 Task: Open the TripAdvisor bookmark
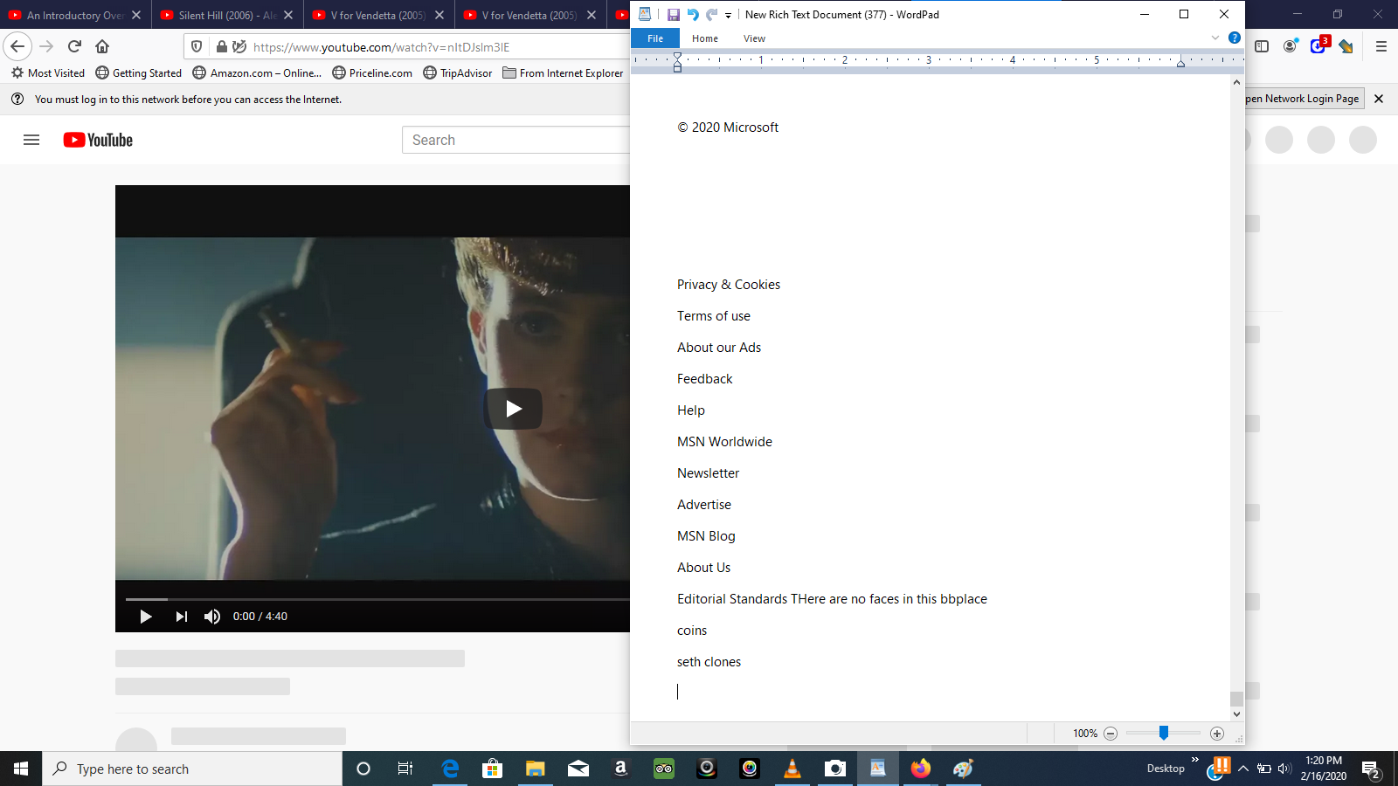(458, 73)
